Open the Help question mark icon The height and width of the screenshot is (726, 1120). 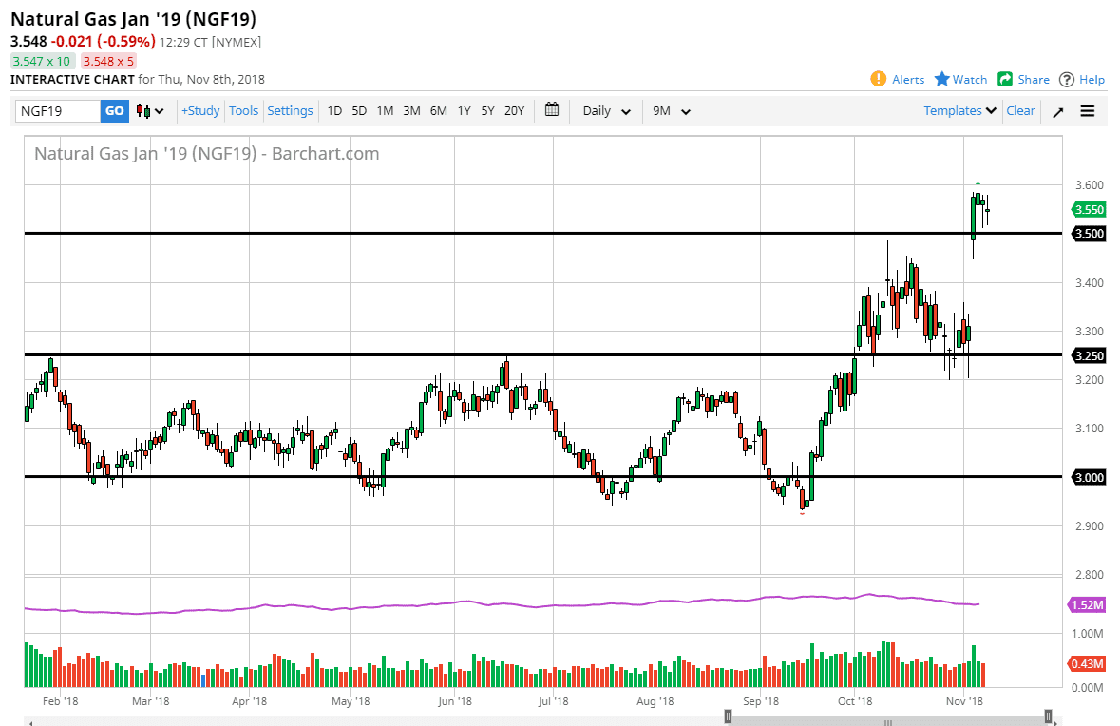(x=1067, y=79)
